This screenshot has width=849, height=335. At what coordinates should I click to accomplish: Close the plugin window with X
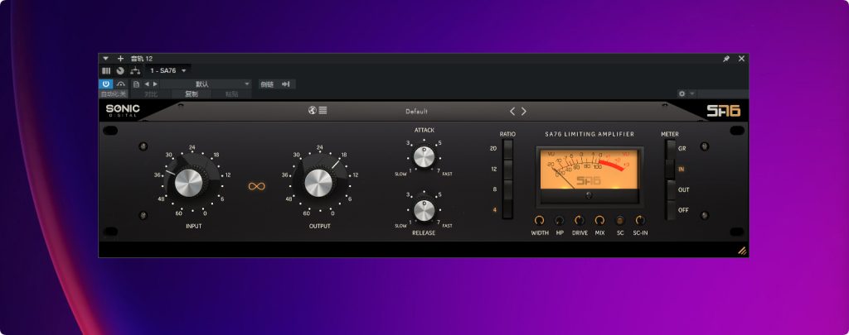(x=741, y=59)
